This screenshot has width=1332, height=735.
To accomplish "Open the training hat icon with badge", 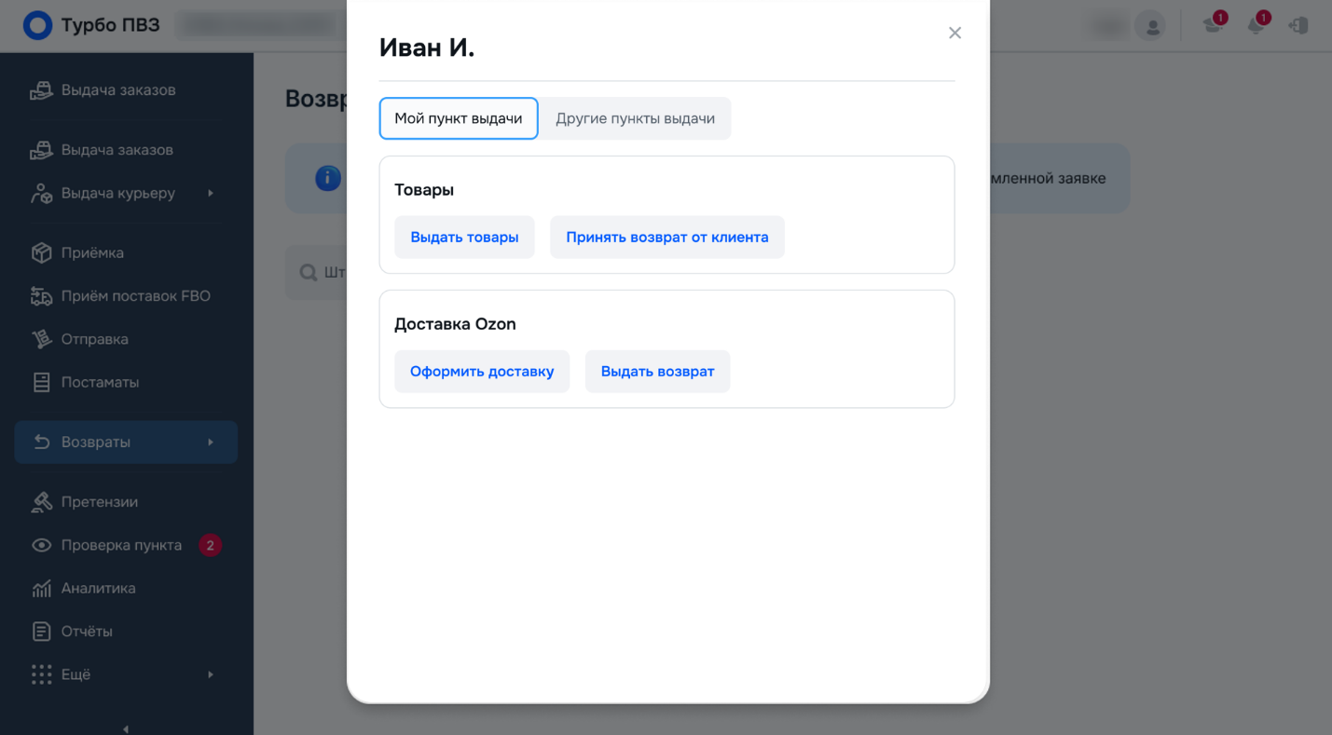I will coord(1213,25).
